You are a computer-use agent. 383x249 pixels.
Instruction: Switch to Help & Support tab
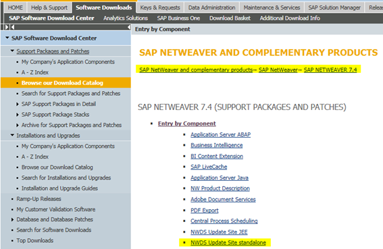coord(49,7)
